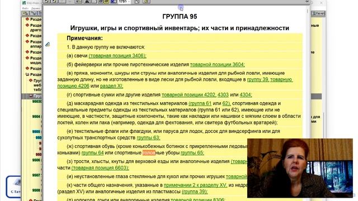Select tree item 9507

(36, 175)
